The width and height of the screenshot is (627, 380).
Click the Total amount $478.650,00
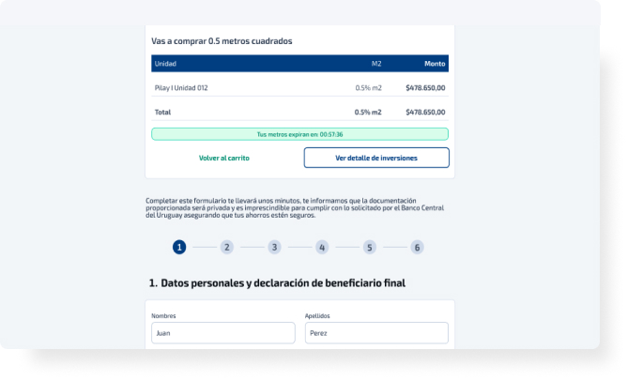[425, 112]
